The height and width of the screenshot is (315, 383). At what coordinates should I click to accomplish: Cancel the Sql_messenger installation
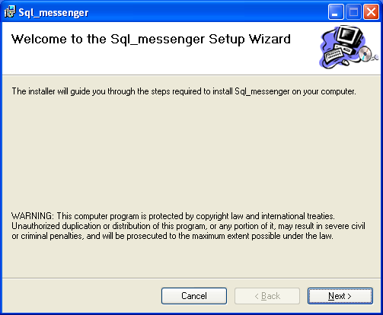(x=194, y=296)
